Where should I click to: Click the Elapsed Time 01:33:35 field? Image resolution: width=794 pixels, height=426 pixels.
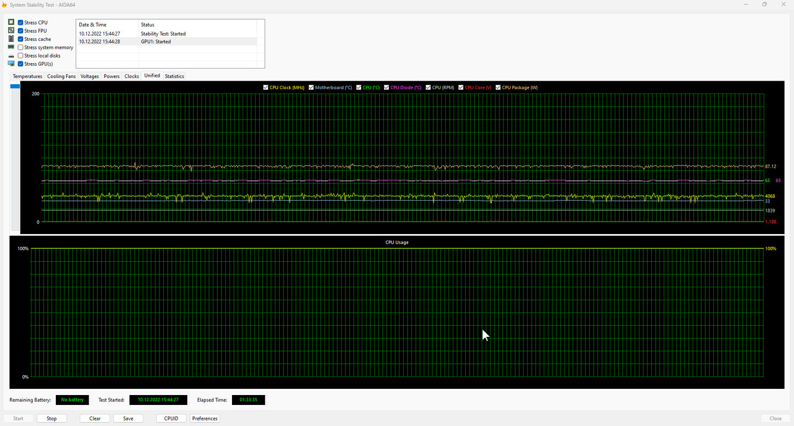coord(248,400)
